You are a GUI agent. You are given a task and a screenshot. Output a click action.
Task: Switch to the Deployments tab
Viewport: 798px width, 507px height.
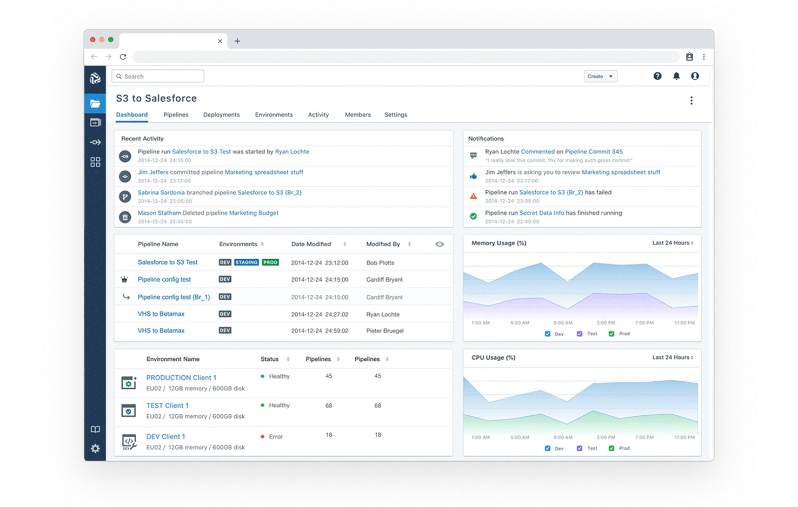pyautogui.click(x=221, y=114)
